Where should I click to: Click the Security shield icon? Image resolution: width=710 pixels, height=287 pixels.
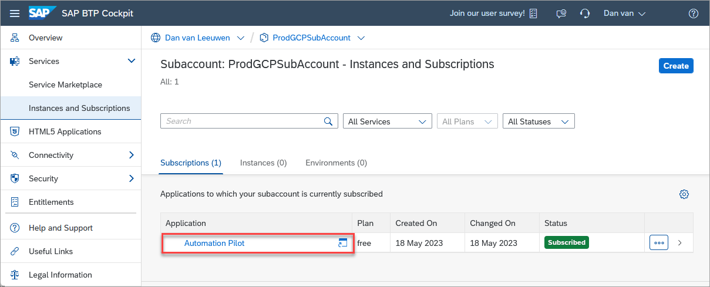(15, 178)
